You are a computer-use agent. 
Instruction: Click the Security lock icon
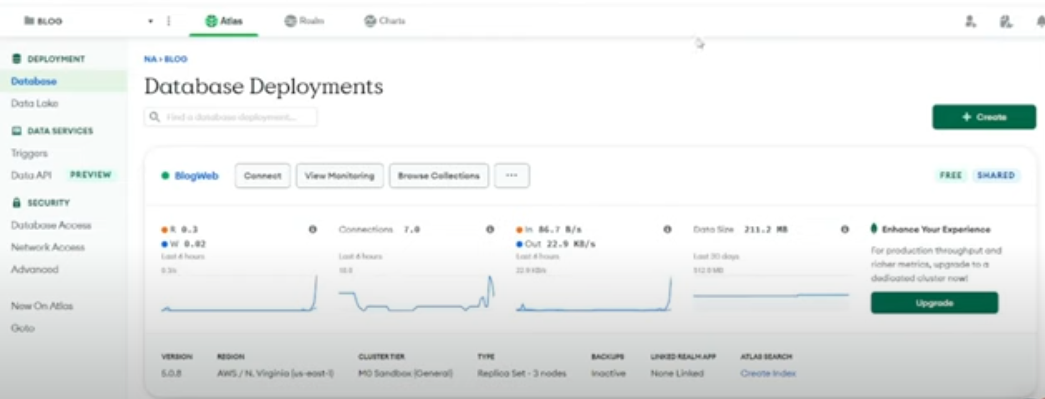click(x=17, y=203)
